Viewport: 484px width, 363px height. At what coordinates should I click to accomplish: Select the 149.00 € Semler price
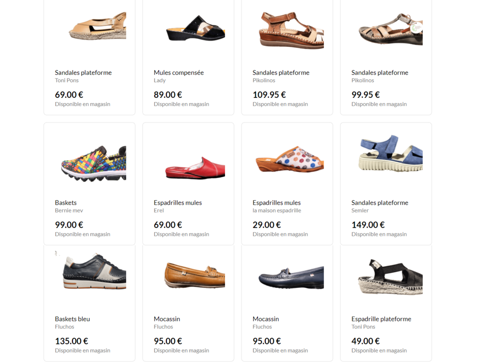[368, 225]
